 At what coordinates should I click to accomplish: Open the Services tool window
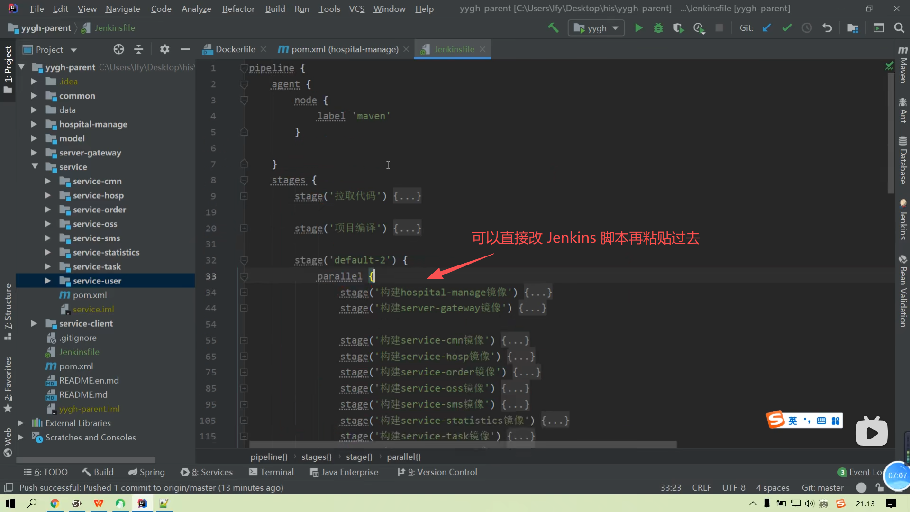tap(206, 472)
